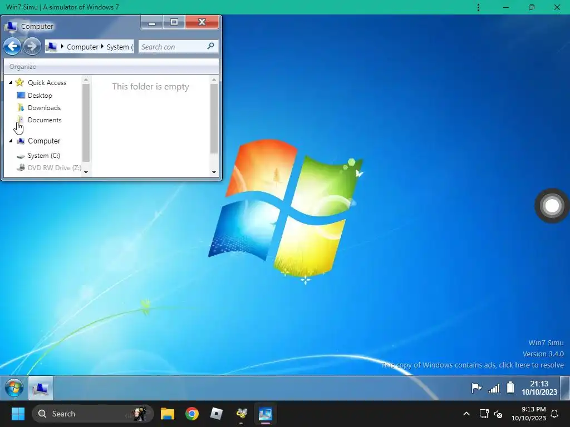
Task: Click the Desktop folder icon in sidebar
Action: coord(21,95)
